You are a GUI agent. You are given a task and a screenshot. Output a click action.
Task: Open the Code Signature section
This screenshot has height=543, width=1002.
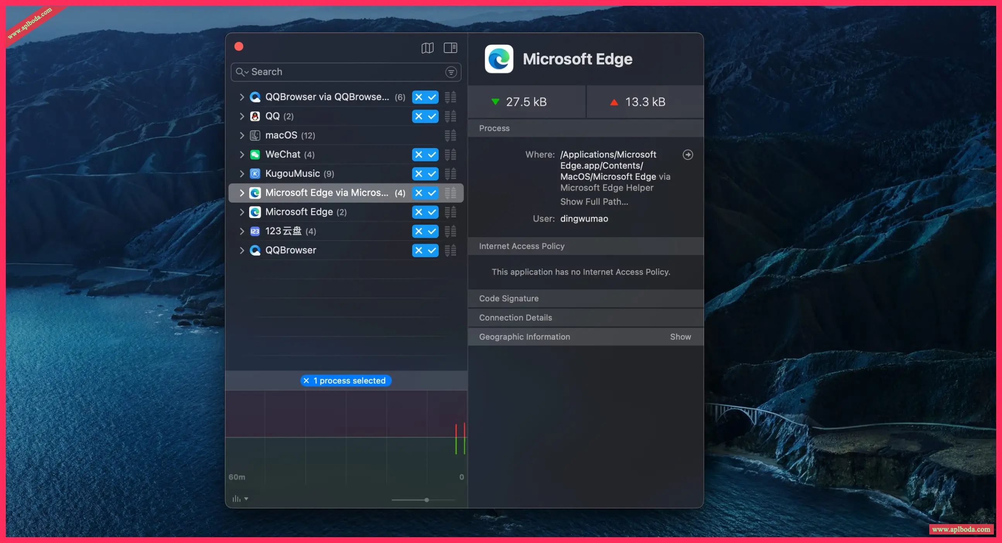pos(585,299)
